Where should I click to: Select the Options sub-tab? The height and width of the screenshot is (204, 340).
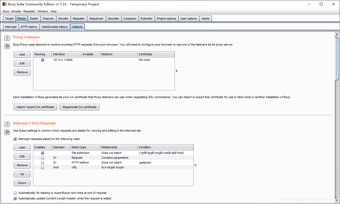[77, 27]
